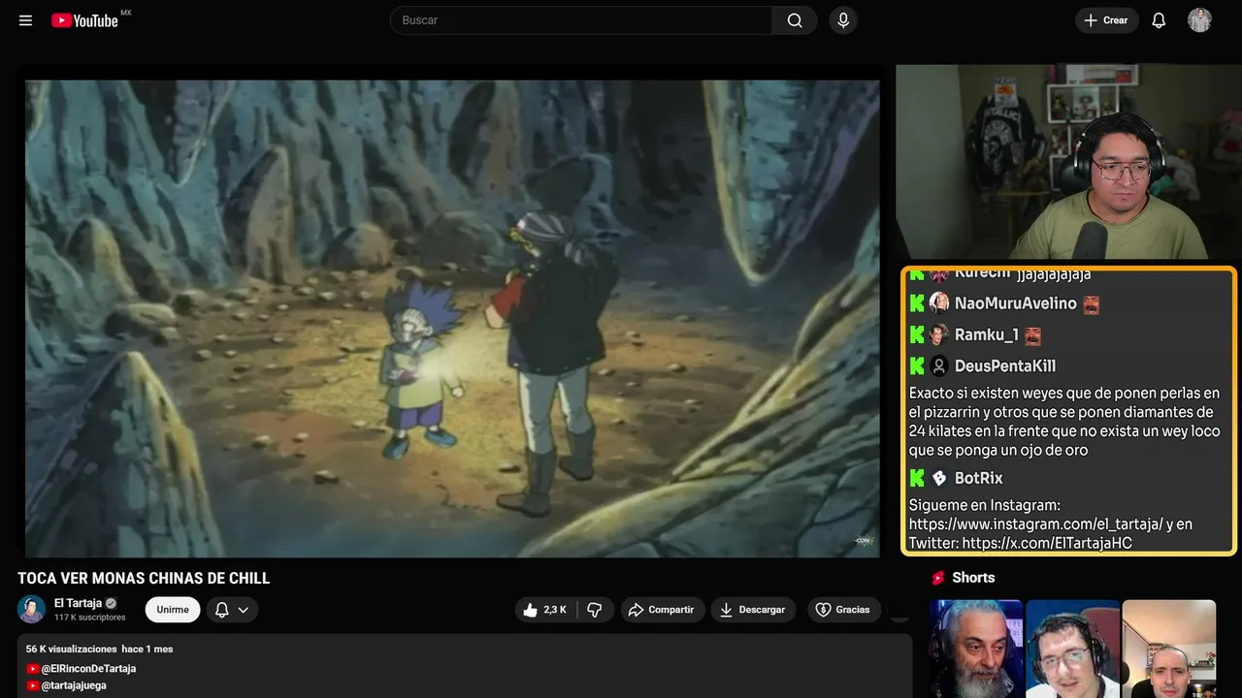1242x698 pixels.
Task: Open the Crear menu
Action: [1106, 20]
